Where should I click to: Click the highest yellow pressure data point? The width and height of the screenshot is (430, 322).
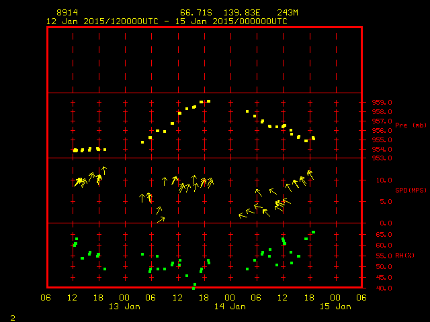point(208,101)
